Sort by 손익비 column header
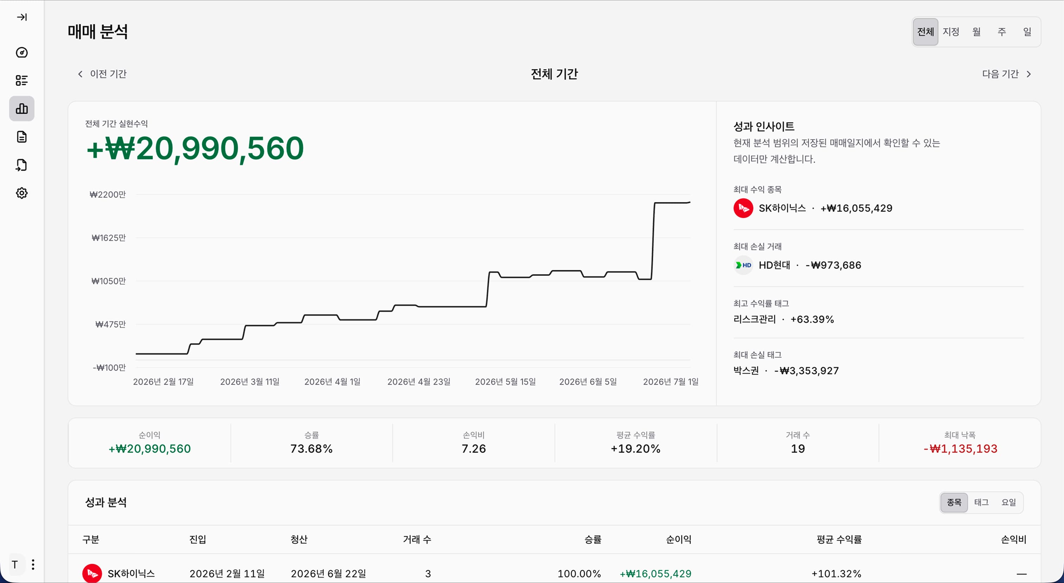The height and width of the screenshot is (583, 1064). click(x=1014, y=540)
